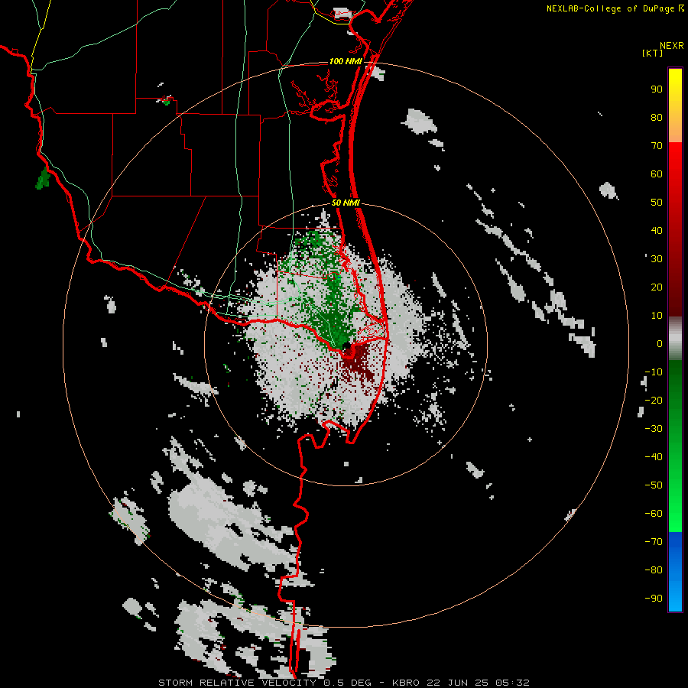
Task: Click the -80 value on velocity scale
Action: (x=654, y=570)
